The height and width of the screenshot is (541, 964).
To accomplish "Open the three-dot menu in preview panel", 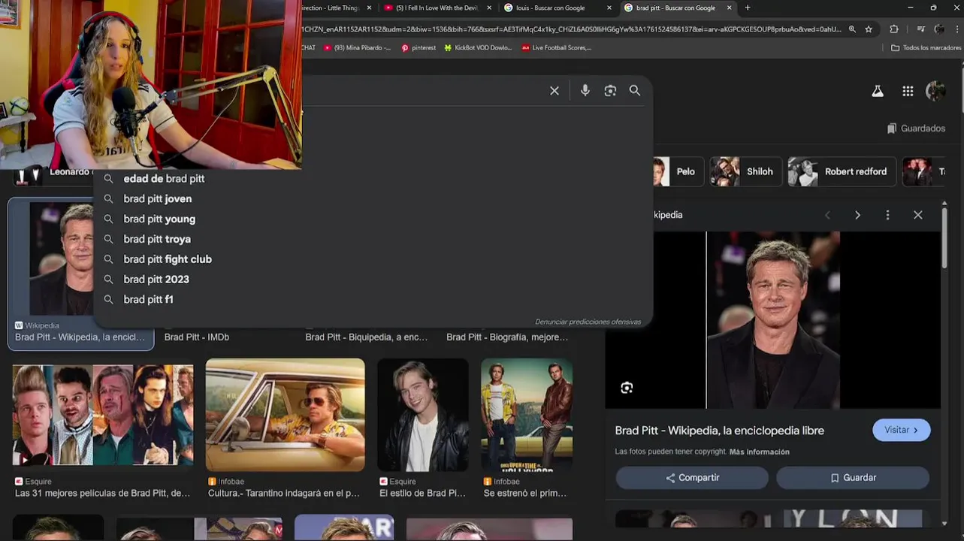I will coord(887,215).
